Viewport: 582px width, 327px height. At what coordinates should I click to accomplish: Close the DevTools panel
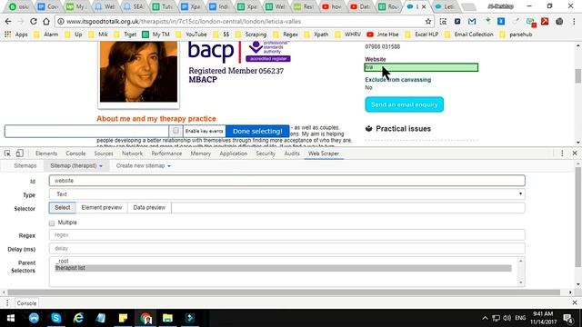coord(575,154)
